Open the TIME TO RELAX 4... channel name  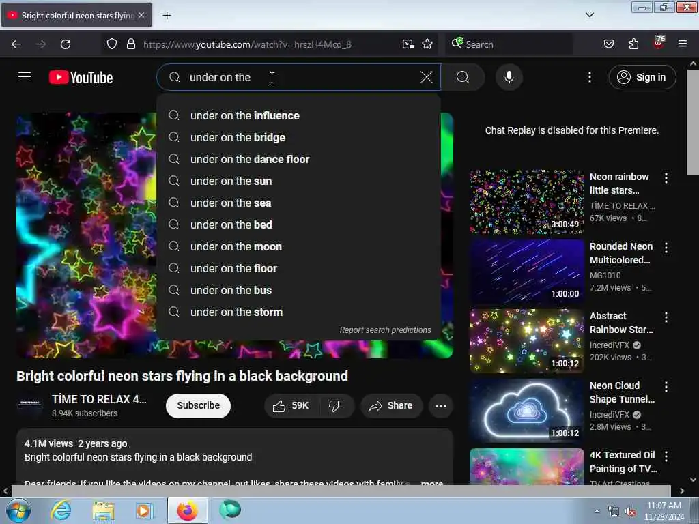99,399
